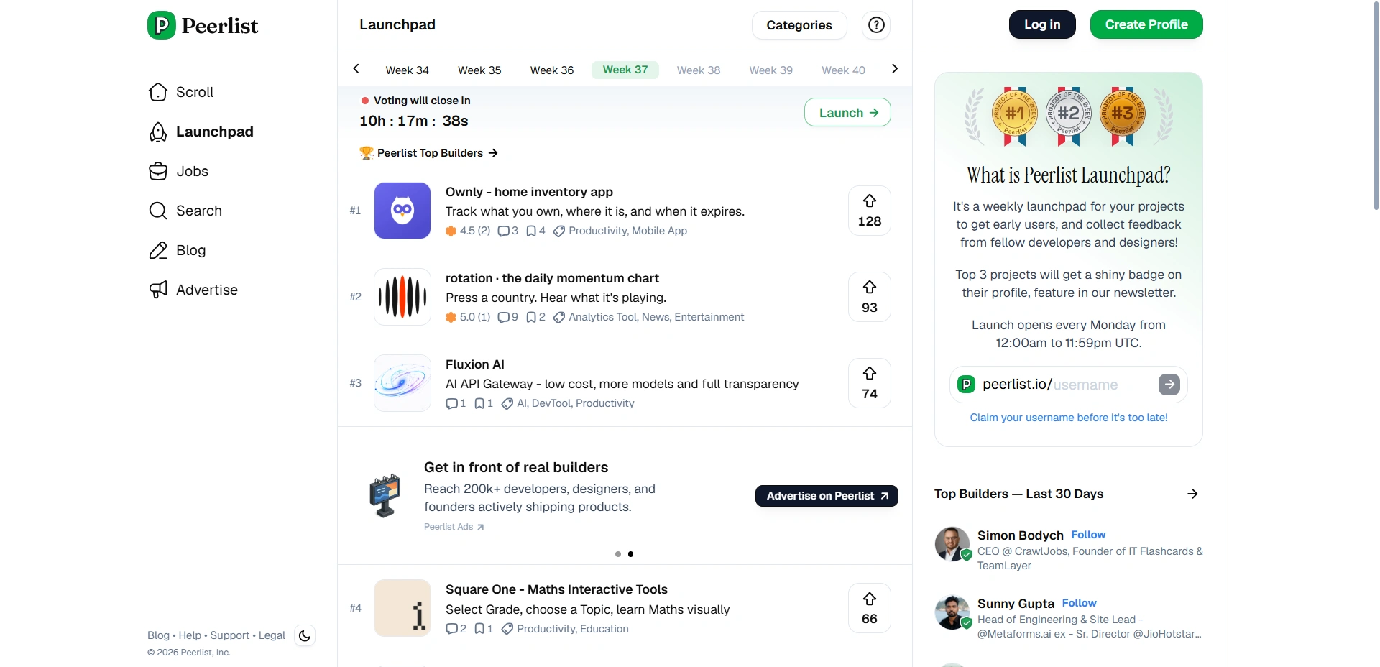Select Week 38 tab
1380x667 pixels.
pos(699,70)
